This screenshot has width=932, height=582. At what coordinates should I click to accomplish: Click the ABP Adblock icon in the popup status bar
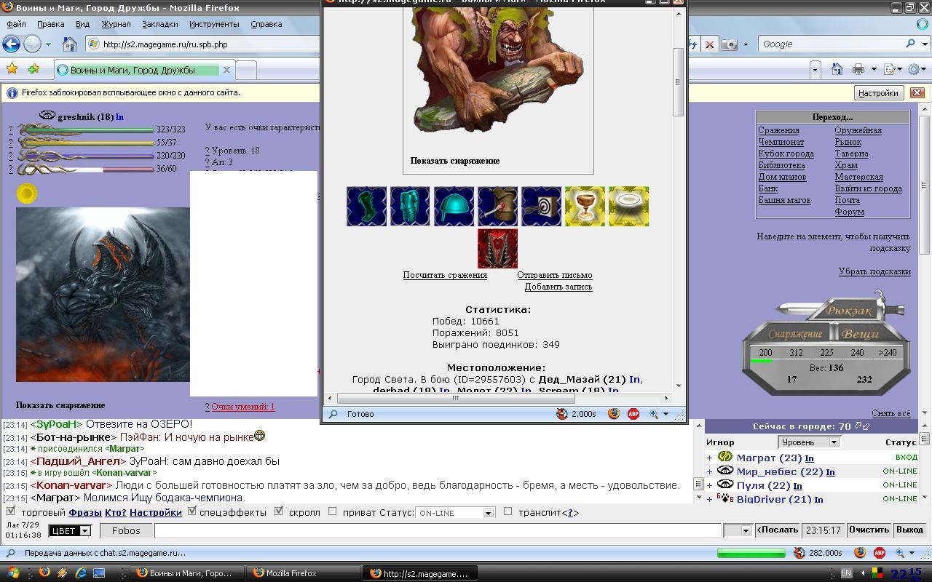(633, 414)
